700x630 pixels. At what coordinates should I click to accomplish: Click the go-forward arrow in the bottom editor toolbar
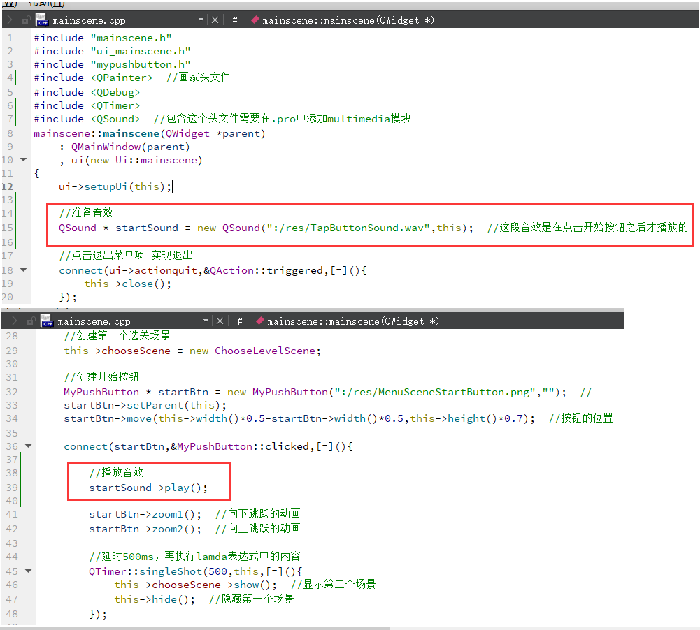pos(15,321)
